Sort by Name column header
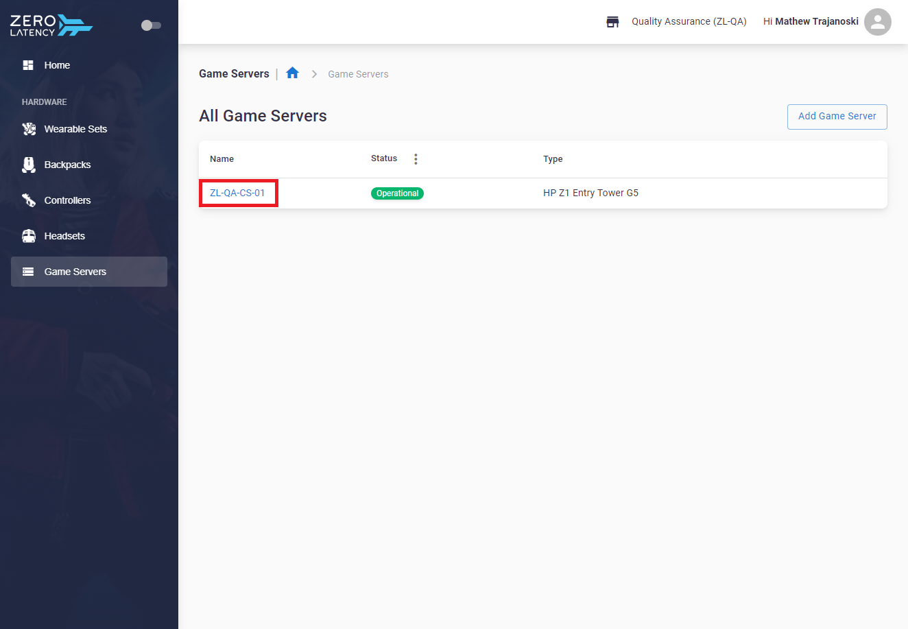Image resolution: width=908 pixels, height=629 pixels. 222,159
